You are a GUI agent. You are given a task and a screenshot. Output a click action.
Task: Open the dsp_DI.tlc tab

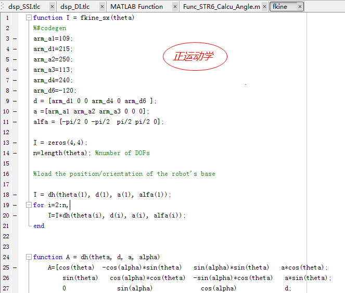[74, 7]
